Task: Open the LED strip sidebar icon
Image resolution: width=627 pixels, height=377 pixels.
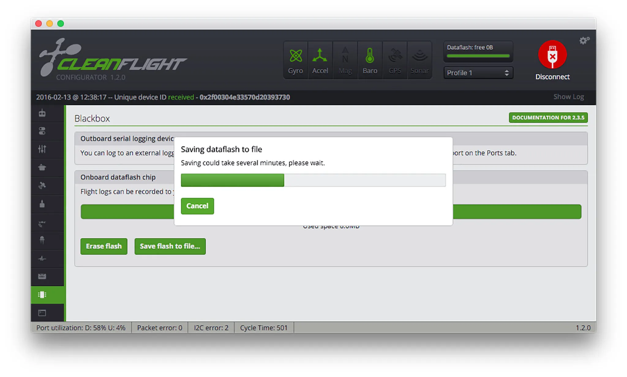Action: coord(42,240)
